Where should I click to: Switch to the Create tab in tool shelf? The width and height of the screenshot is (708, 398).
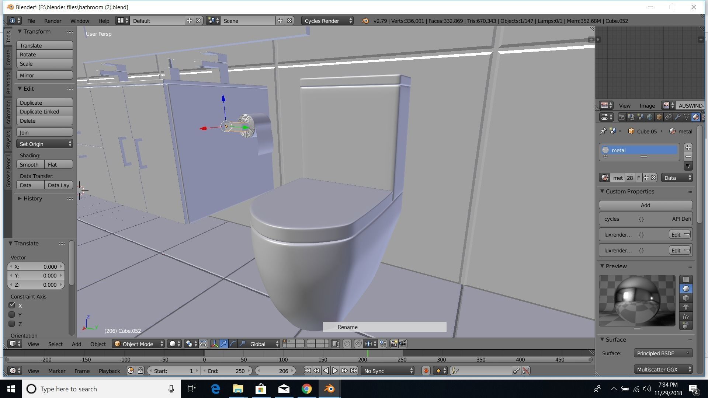point(8,57)
